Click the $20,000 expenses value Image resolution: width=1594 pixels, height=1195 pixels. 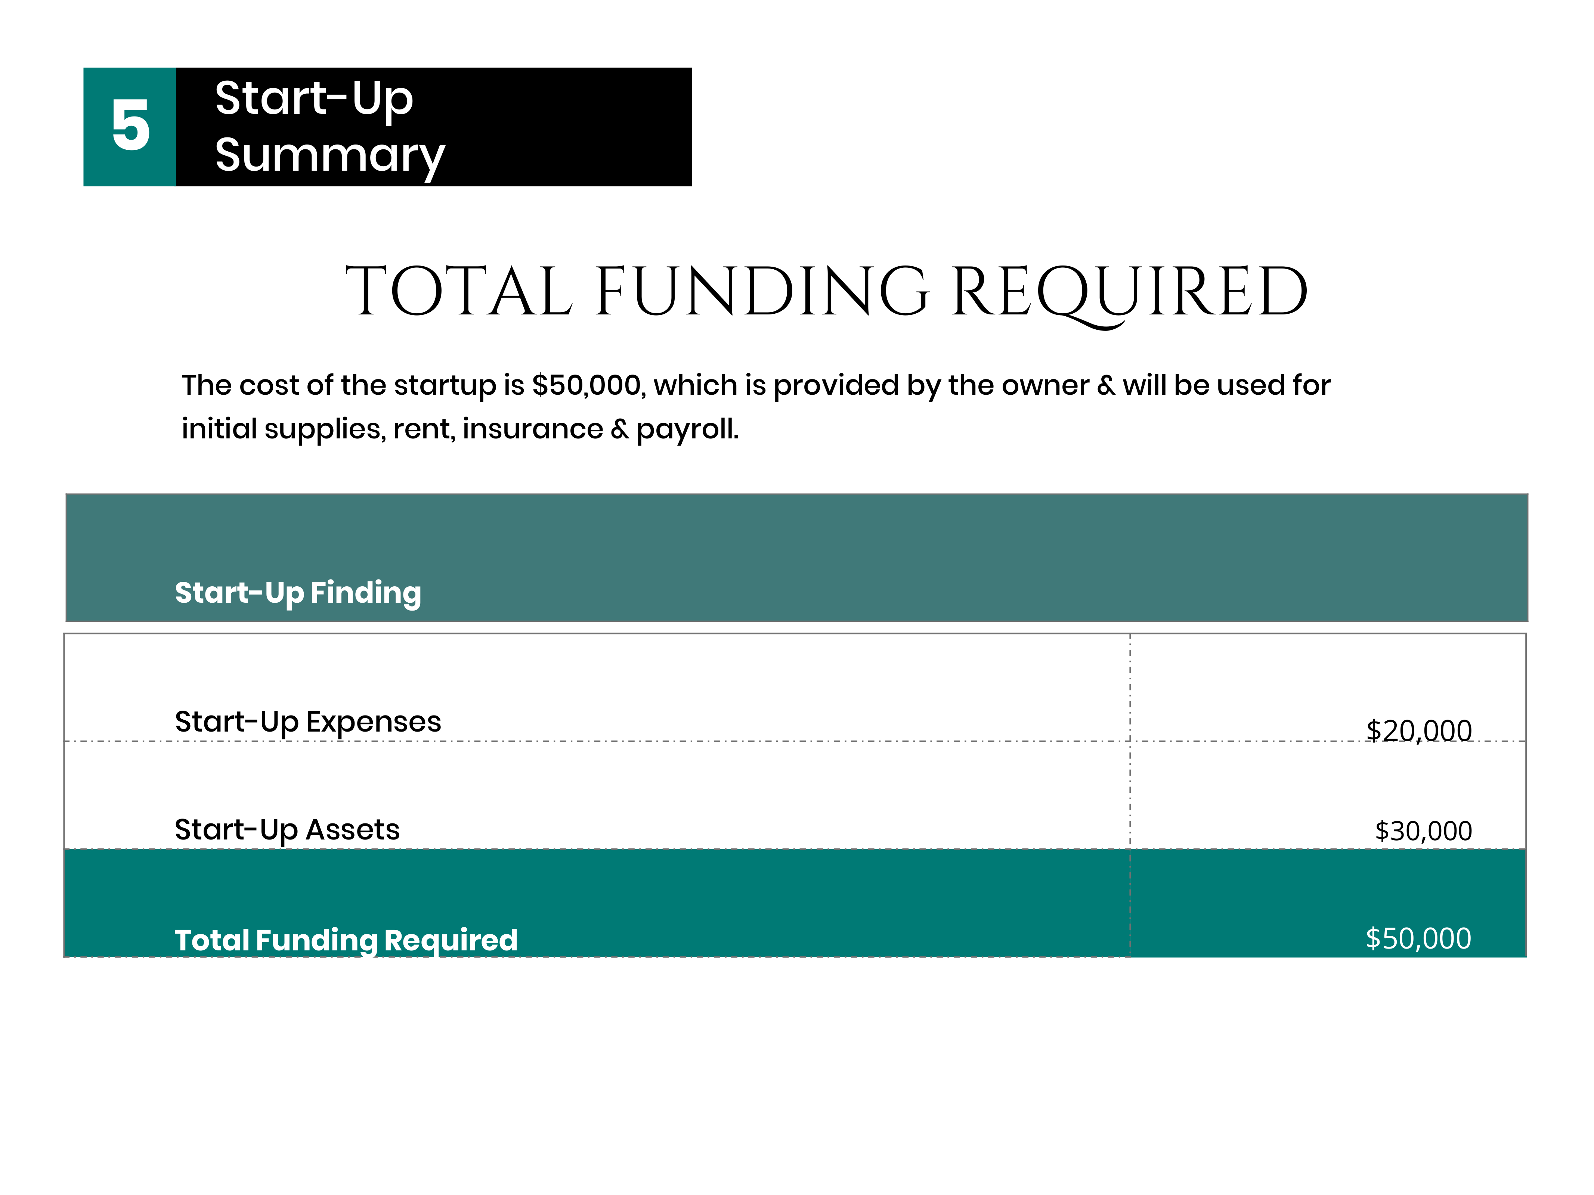1418,730
